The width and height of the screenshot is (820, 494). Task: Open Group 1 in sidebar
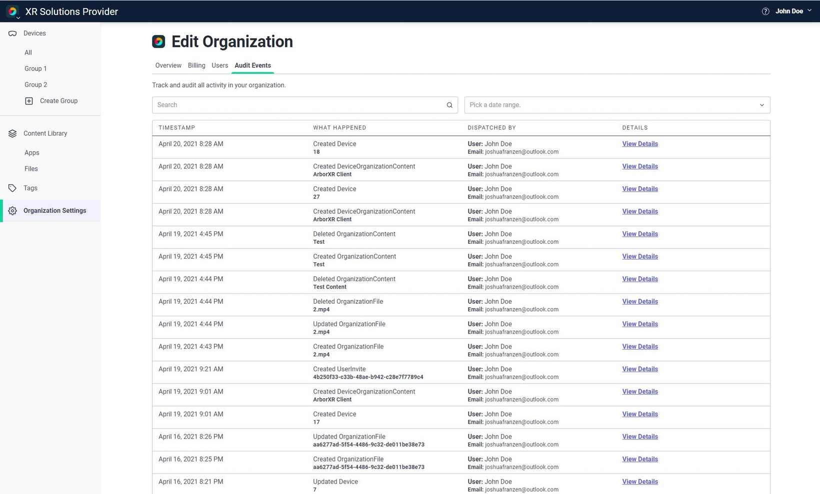(x=35, y=68)
